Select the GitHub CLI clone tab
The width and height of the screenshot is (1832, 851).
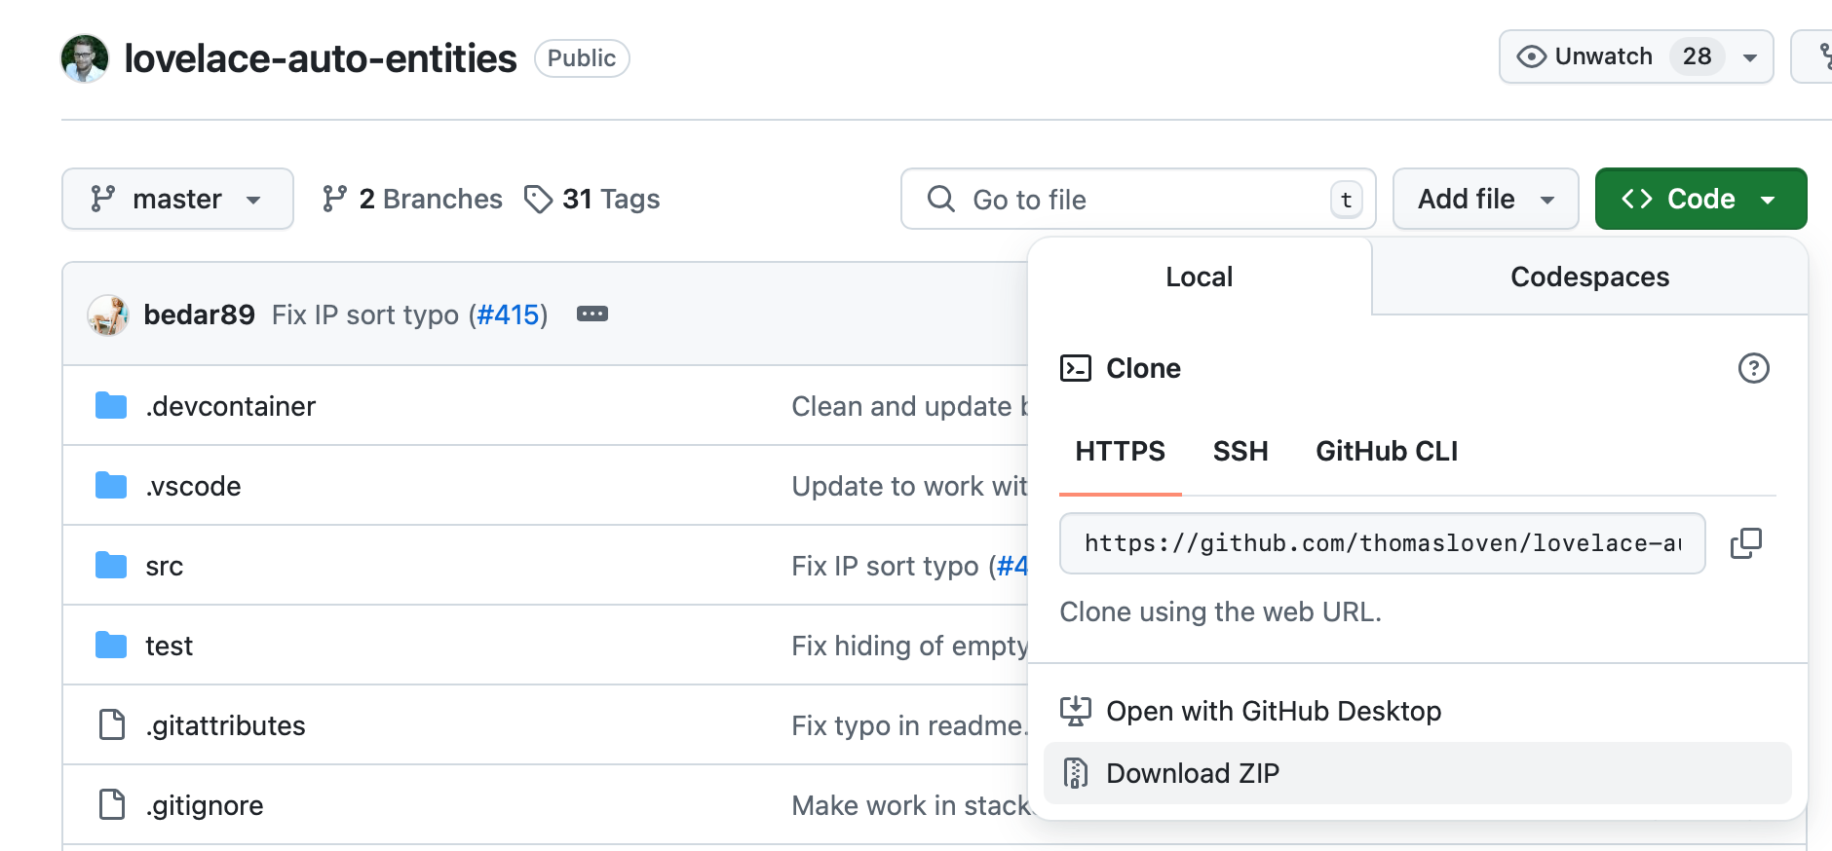click(x=1386, y=451)
